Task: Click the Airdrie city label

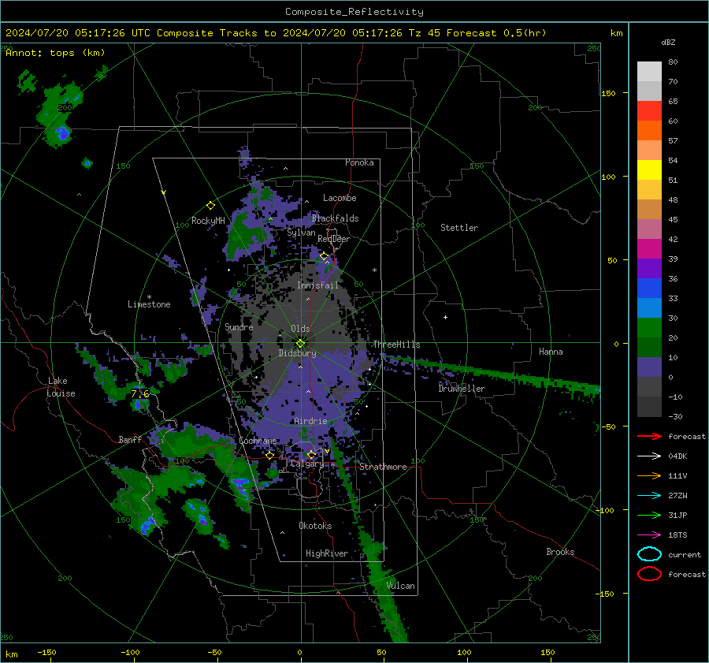Action: (x=310, y=421)
